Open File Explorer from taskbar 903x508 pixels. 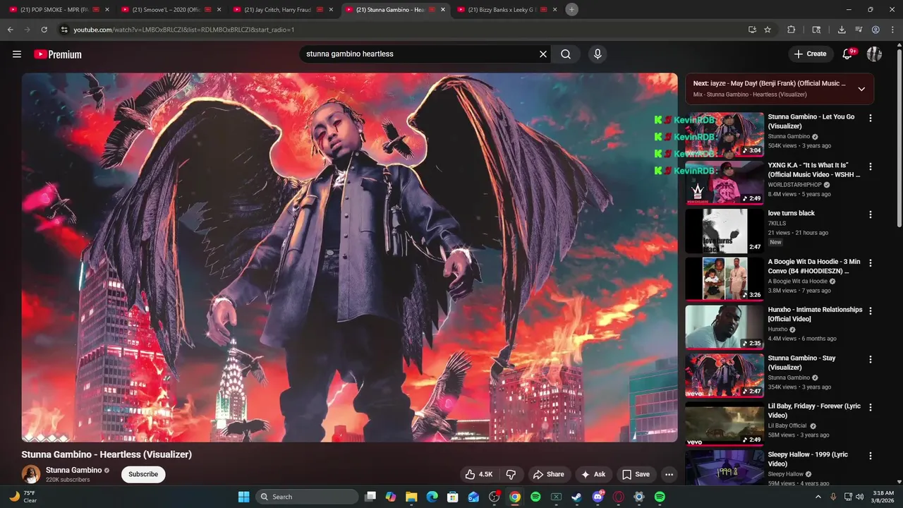point(411,497)
